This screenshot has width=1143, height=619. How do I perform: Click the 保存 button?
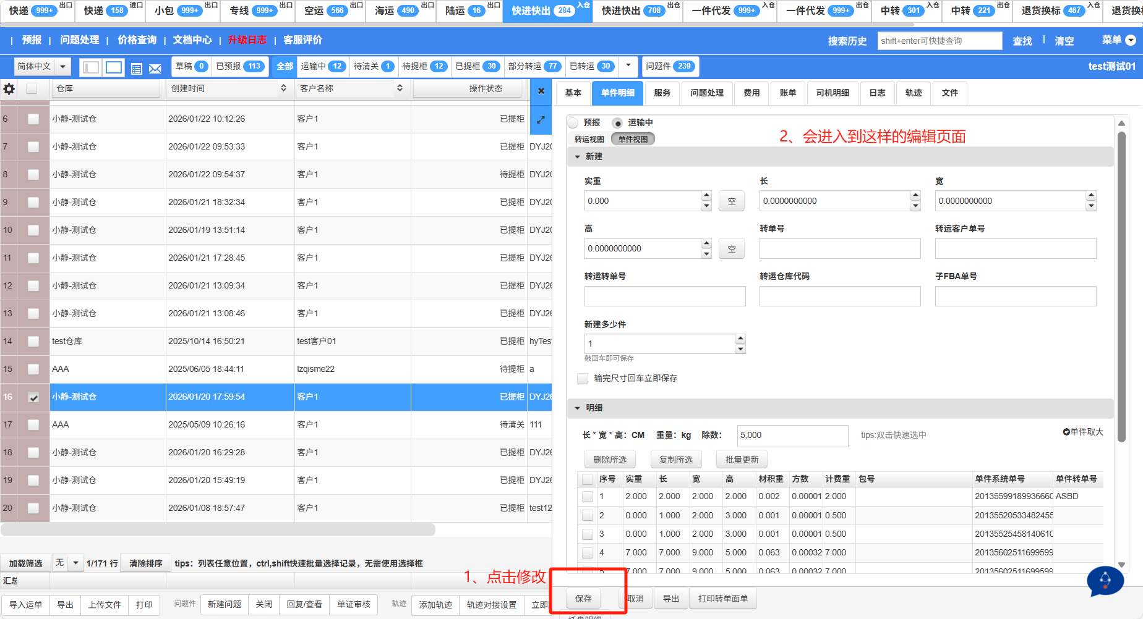[583, 599]
